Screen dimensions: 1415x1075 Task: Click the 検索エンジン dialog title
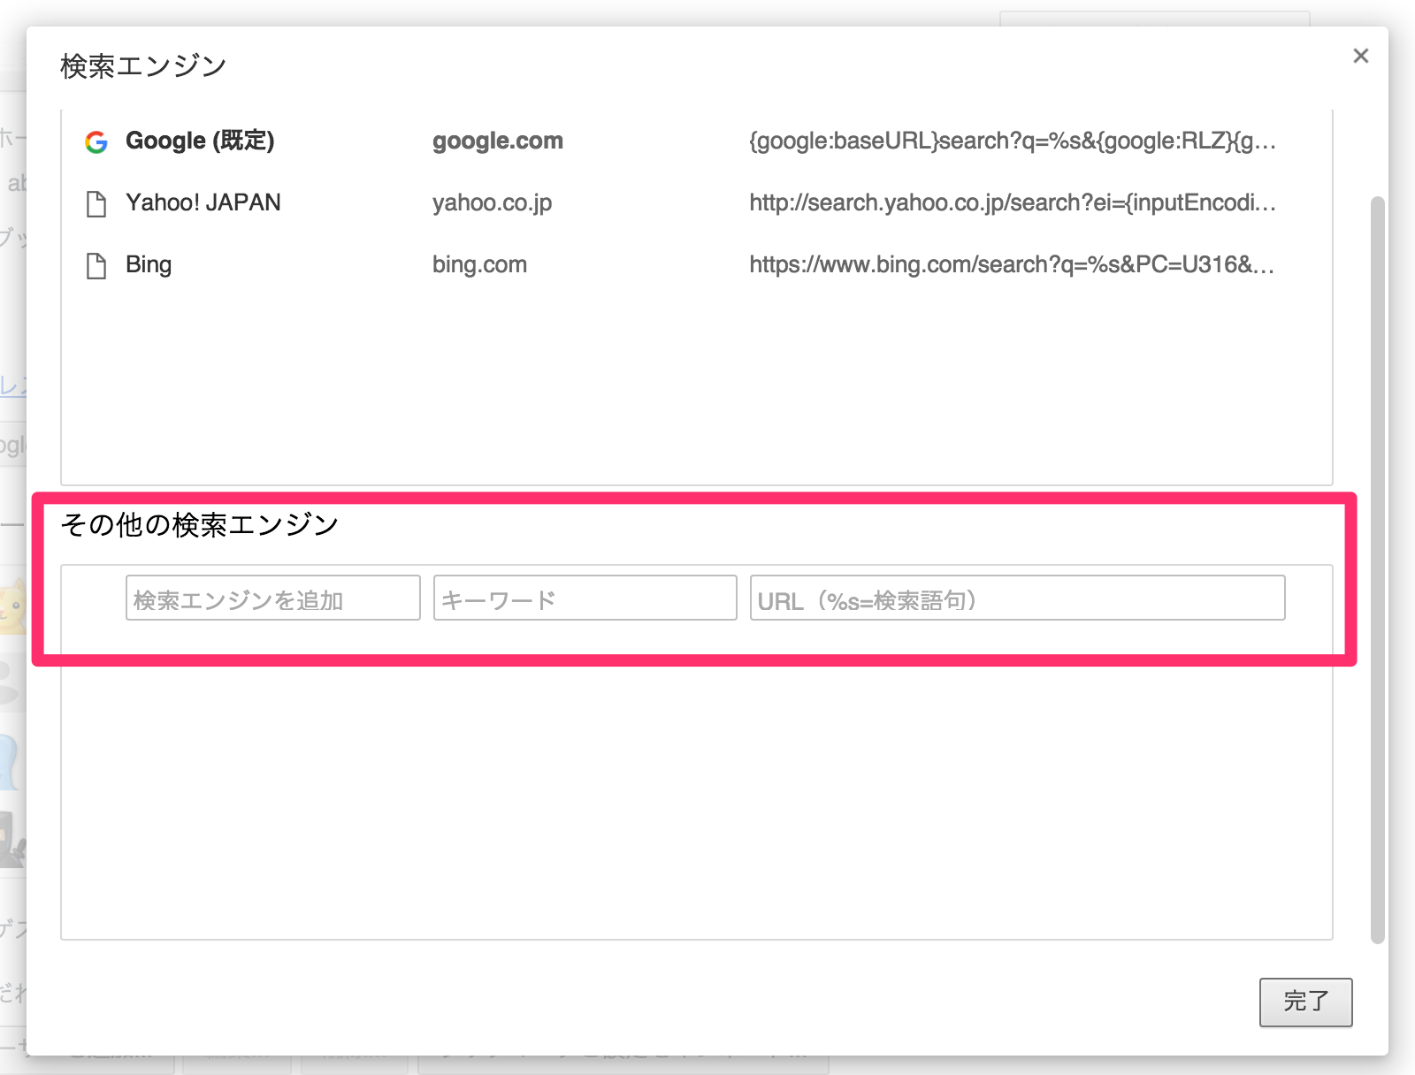[141, 64]
